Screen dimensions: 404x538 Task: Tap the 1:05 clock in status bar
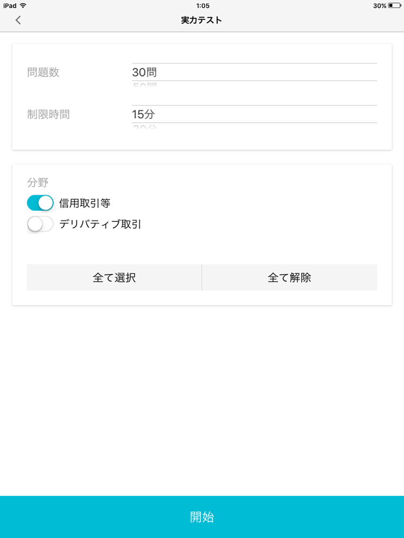click(x=202, y=6)
